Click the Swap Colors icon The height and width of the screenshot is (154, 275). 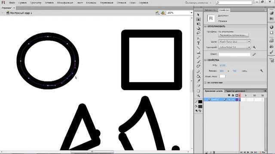point(200,111)
